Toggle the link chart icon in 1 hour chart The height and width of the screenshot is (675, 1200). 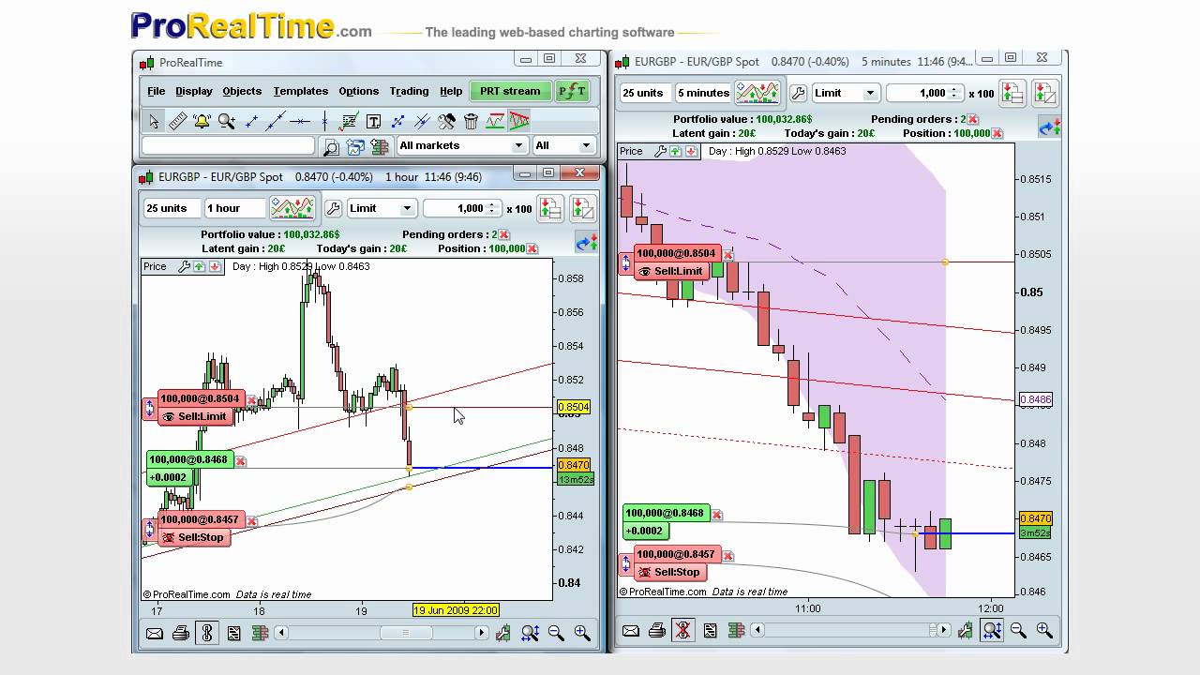(206, 633)
